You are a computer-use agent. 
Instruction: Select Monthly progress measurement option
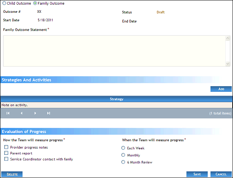(x=123, y=155)
